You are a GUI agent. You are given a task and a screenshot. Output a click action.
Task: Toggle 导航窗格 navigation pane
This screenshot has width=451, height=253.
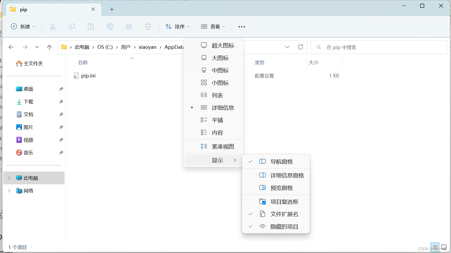[x=276, y=162]
